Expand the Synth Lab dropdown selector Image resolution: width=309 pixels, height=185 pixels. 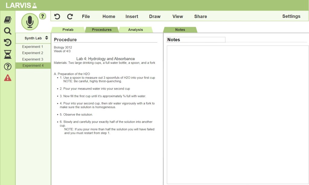[46, 38]
